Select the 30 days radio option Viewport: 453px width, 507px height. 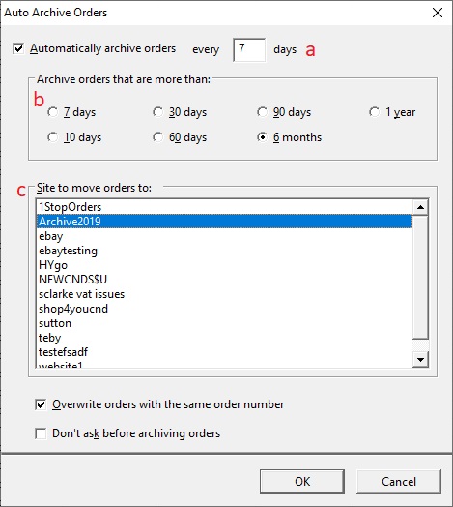[x=157, y=112]
